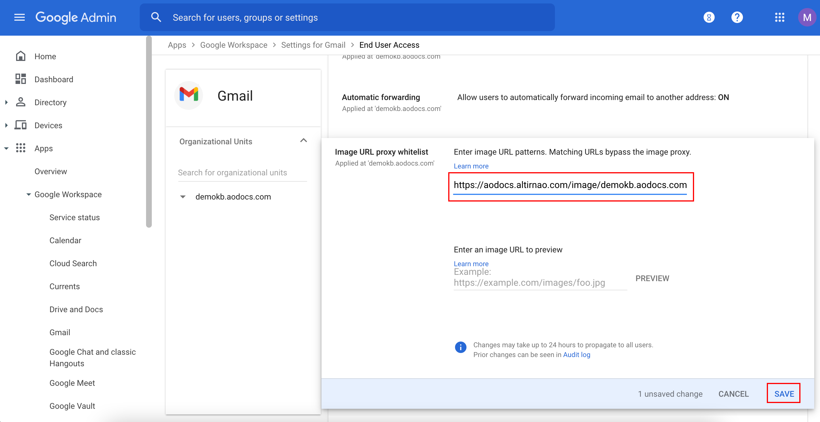Open the Audit log link
This screenshot has height=422, width=820.
[576, 354]
